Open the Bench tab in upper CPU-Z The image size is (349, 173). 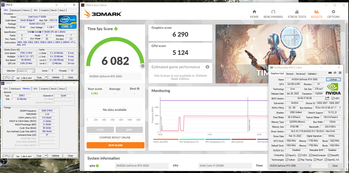point(54,10)
